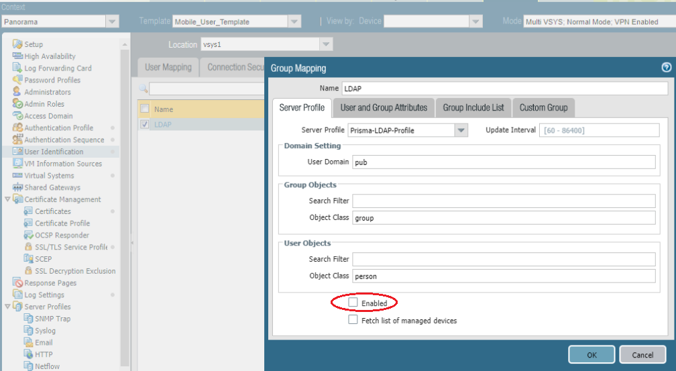Select the Administrators icon in sidebar
This screenshot has height=371, width=676.
[x=18, y=92]
